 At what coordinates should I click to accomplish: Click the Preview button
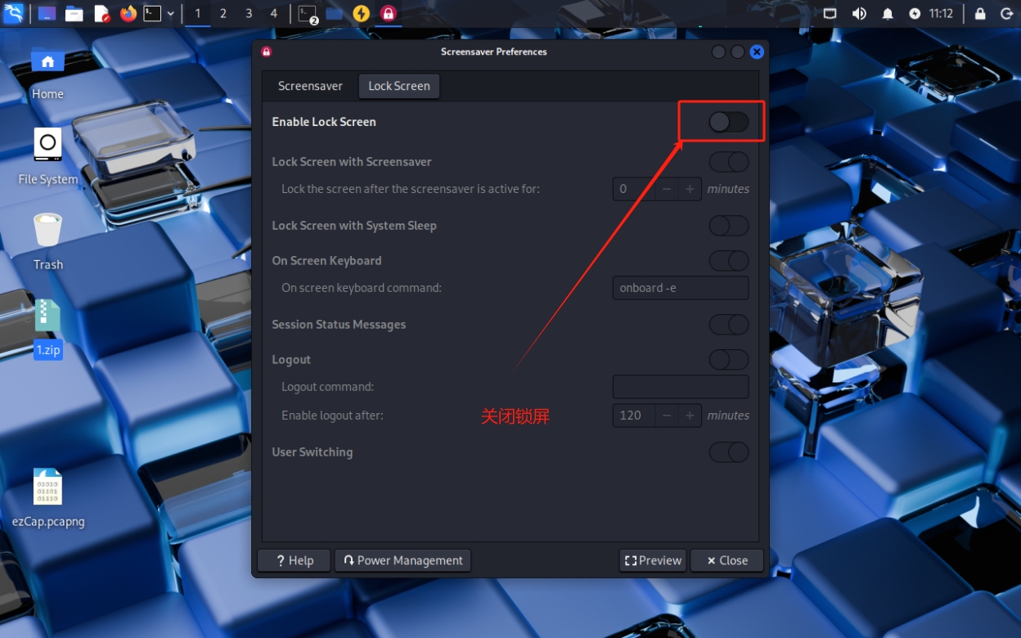tap(653, 560)
